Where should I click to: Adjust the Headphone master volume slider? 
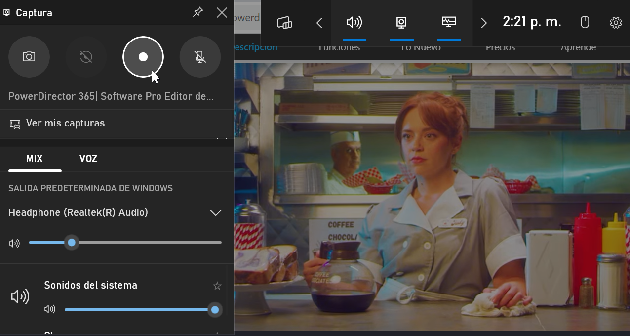point(125,243)
